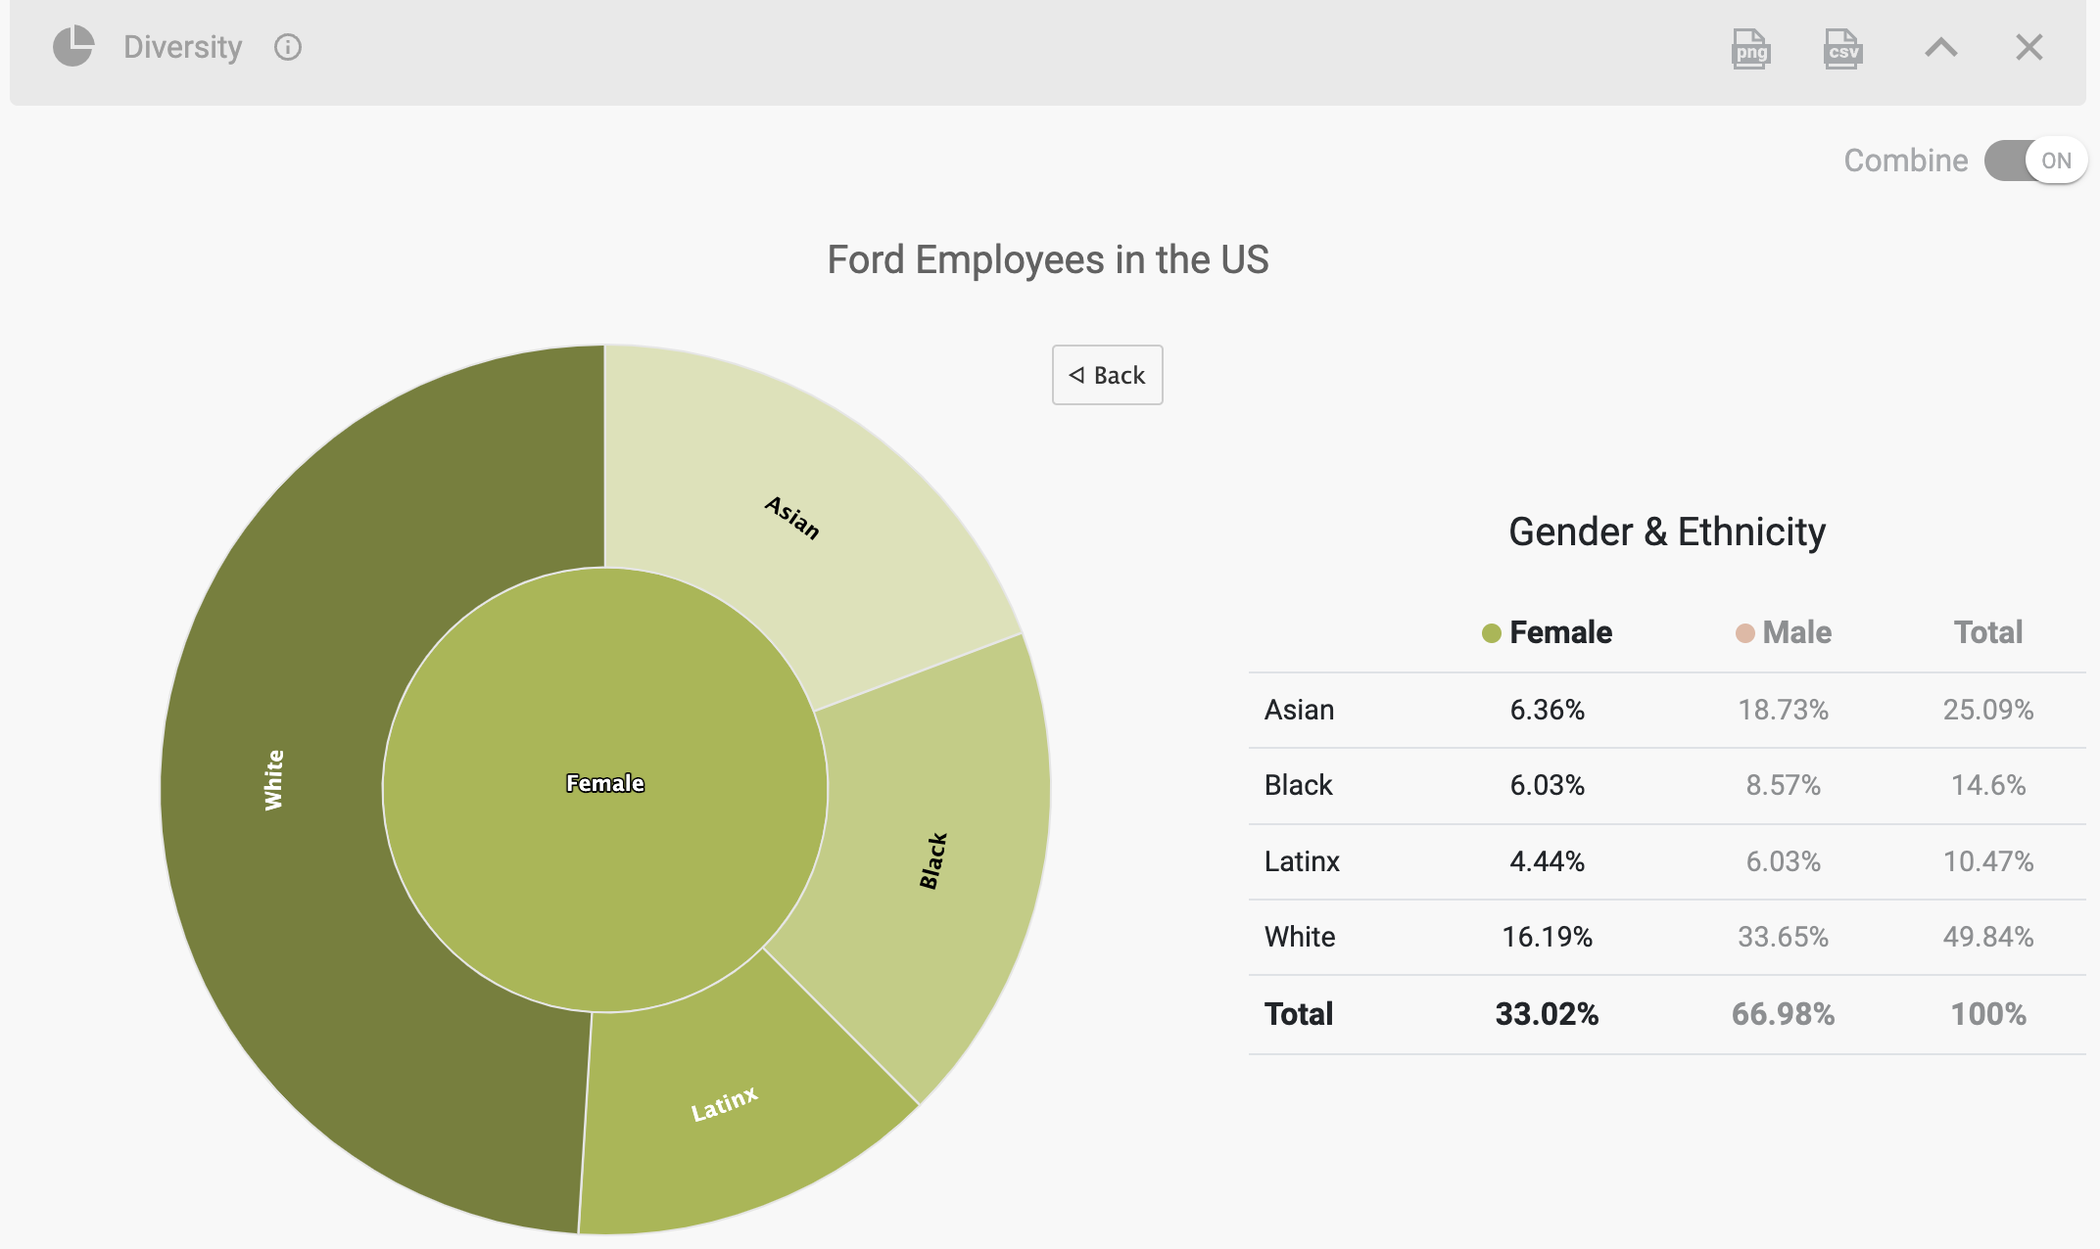2100x1249 pixels.
Task: Toggle the Combine switch off
Action: pyautogui.click(x=2035, y=161)
